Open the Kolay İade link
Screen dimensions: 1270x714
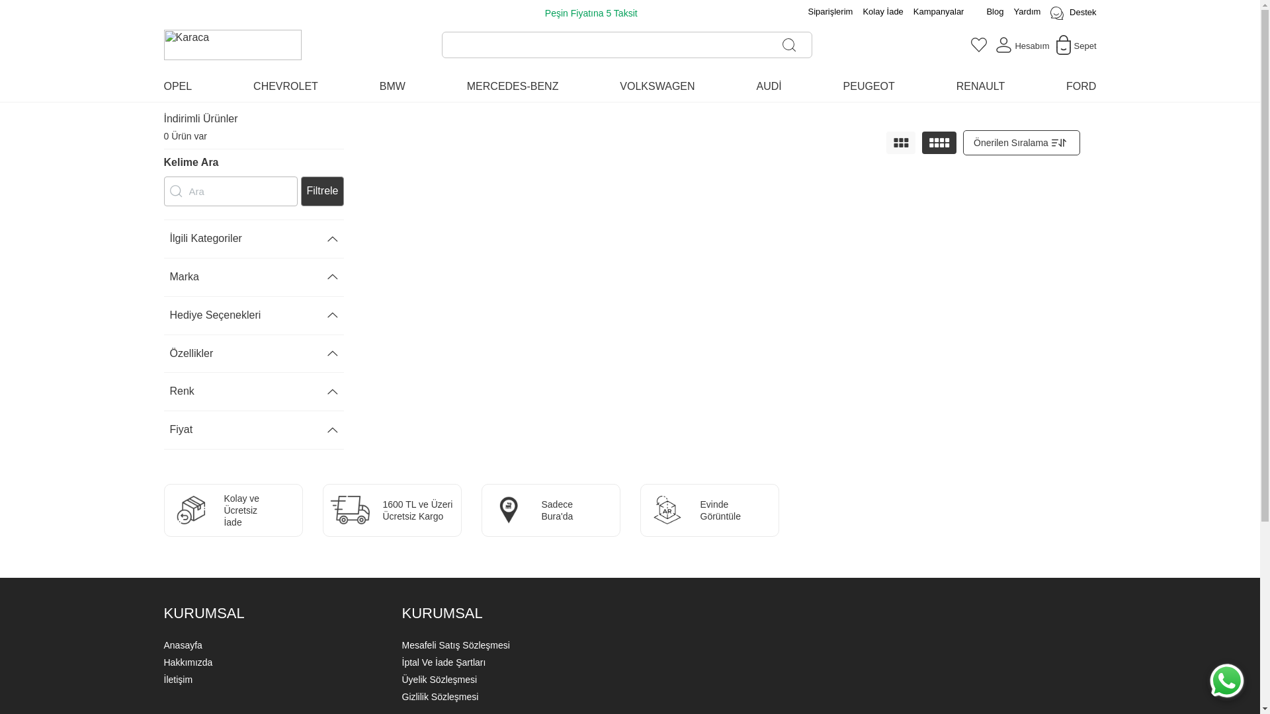(x=882, y=12)
